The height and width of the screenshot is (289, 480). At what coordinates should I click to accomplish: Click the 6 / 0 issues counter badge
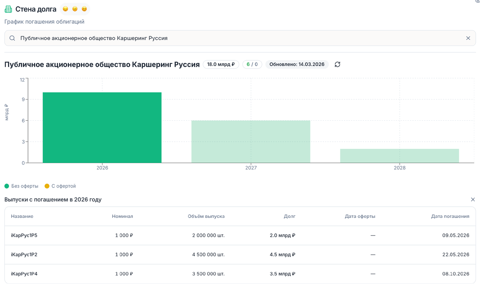point(252,64)
